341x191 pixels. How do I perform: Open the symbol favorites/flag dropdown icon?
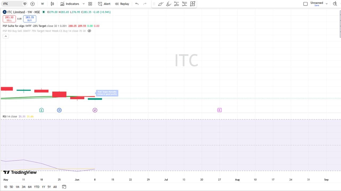coord(25,4)
